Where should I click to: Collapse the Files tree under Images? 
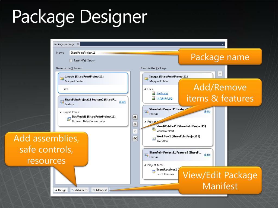(x=145, y=89)
